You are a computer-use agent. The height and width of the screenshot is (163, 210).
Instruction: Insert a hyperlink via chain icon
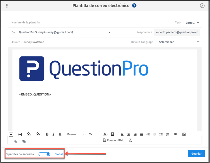tap(176, 134)
